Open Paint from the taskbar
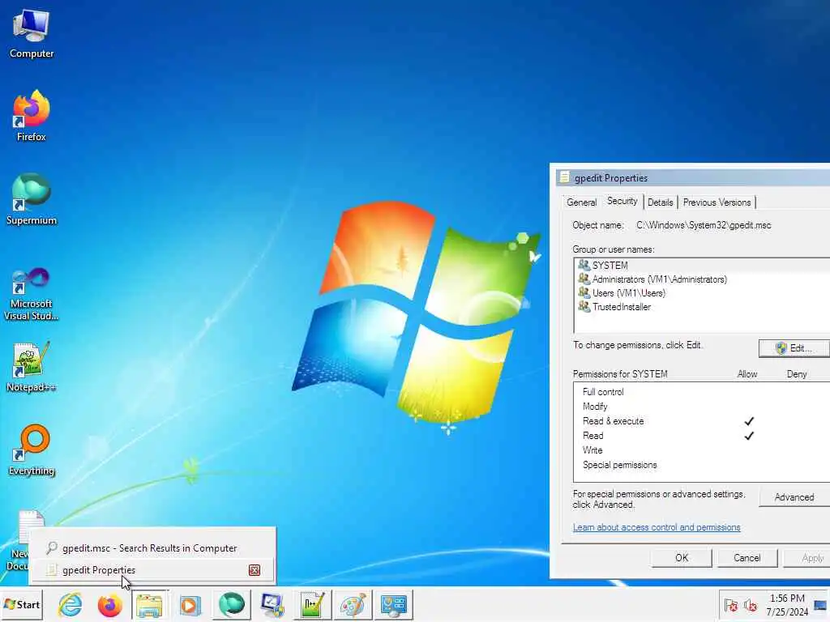This screenshot has width=830, height=622. tap(353, 605)
